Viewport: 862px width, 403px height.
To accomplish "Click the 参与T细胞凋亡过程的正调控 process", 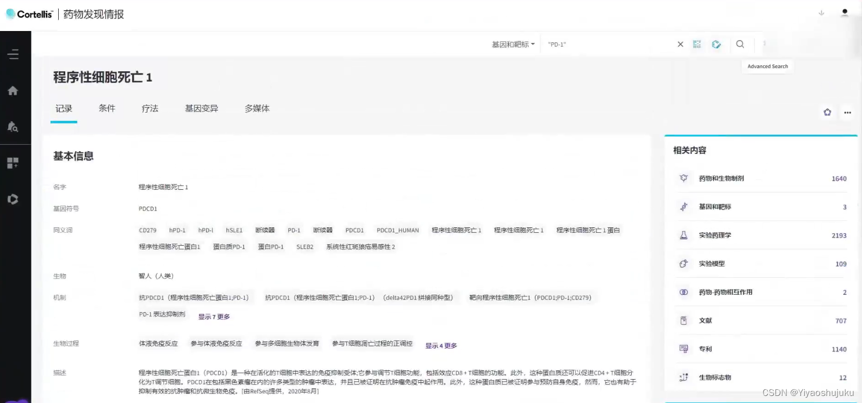I will [x=372, y=344].
